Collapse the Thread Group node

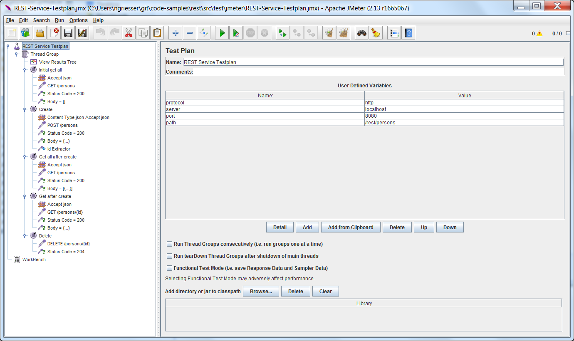click(16, 54)
